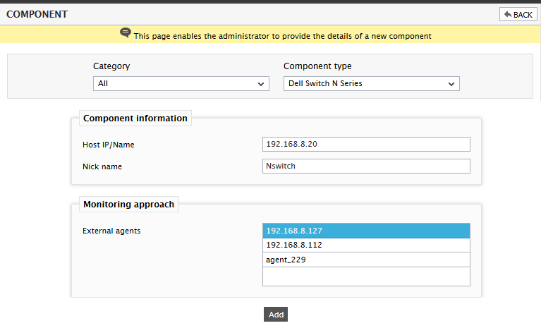Click the Component type chevron arrow
Viewport: 541px width, 328px height.
click(x=451, y=84)
